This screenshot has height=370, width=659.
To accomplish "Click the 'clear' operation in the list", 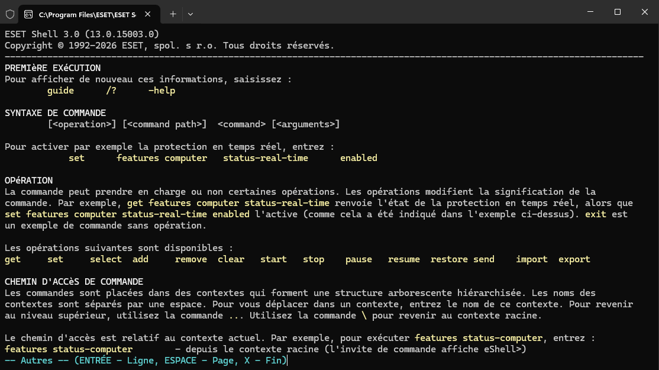I will (x=231, y=259).
